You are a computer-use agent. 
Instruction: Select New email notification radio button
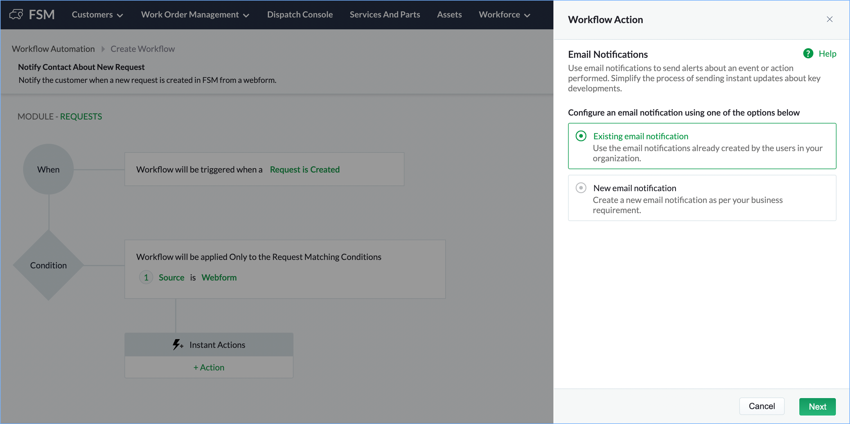point(581,188)
